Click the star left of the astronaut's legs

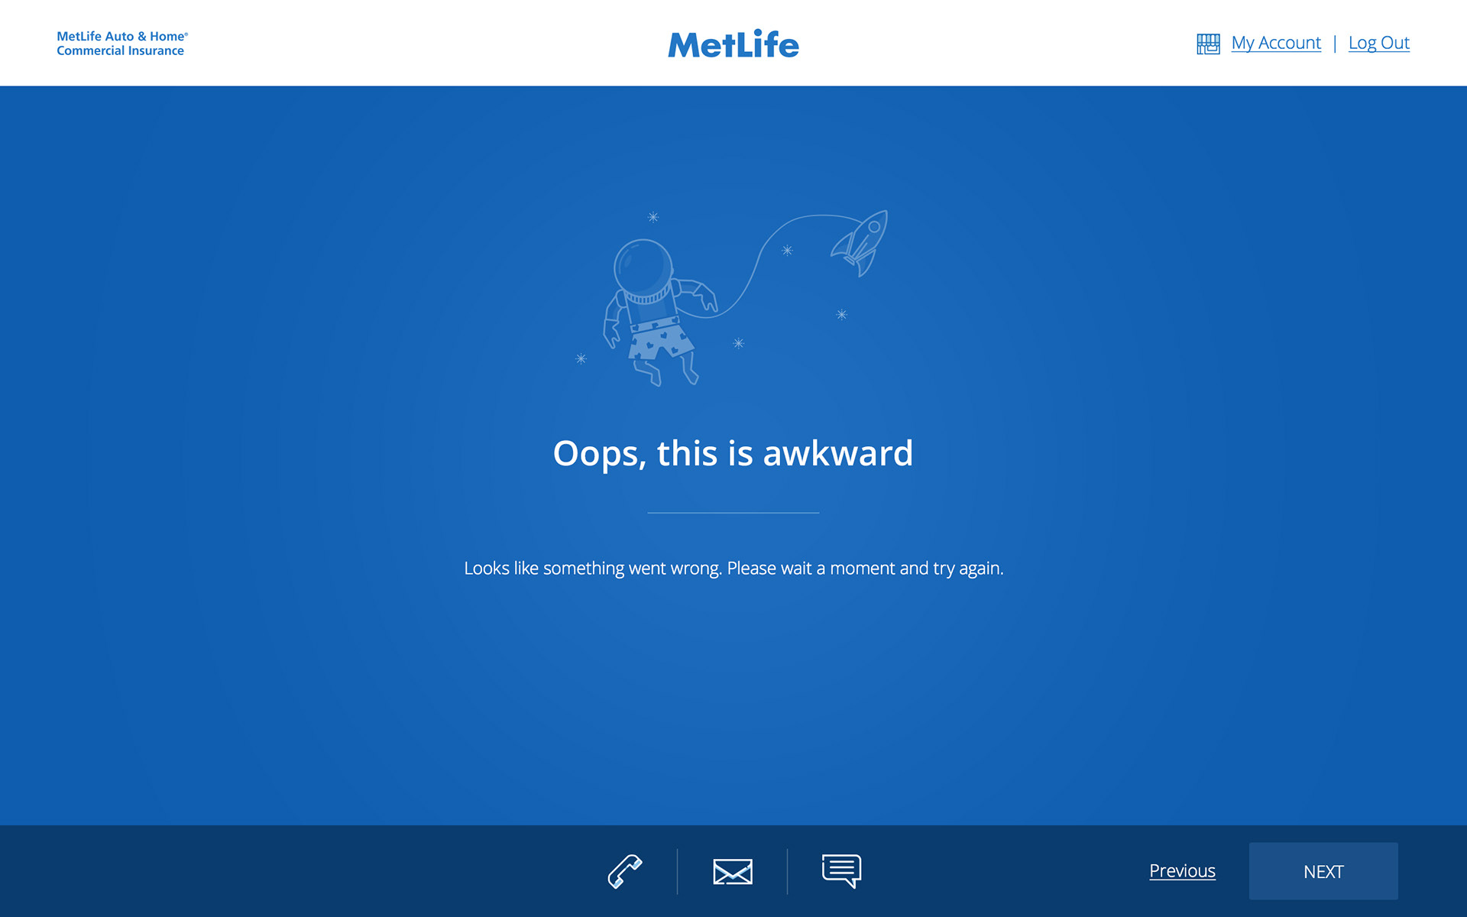tap(581, 358)
